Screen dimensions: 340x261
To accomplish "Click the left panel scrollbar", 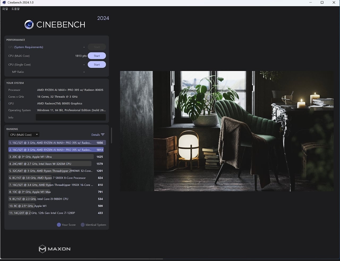I will click(111, 136).
